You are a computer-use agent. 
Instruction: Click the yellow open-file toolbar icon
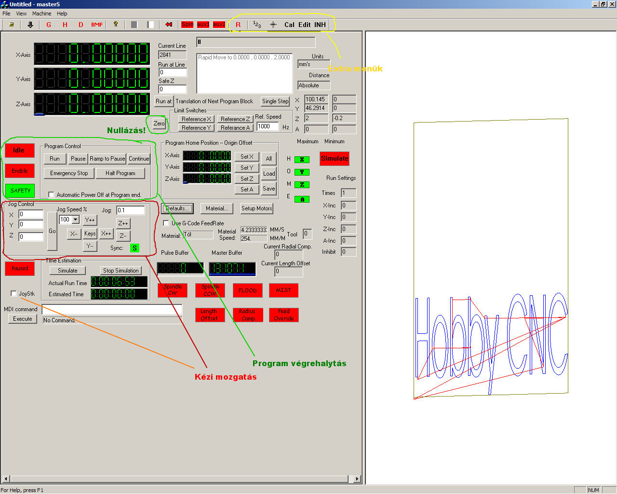point(12,25)
